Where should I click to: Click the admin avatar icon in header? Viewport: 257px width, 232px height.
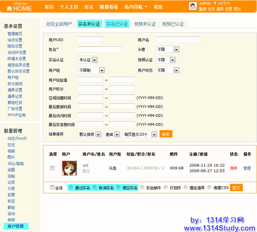(x=193, y=6)
